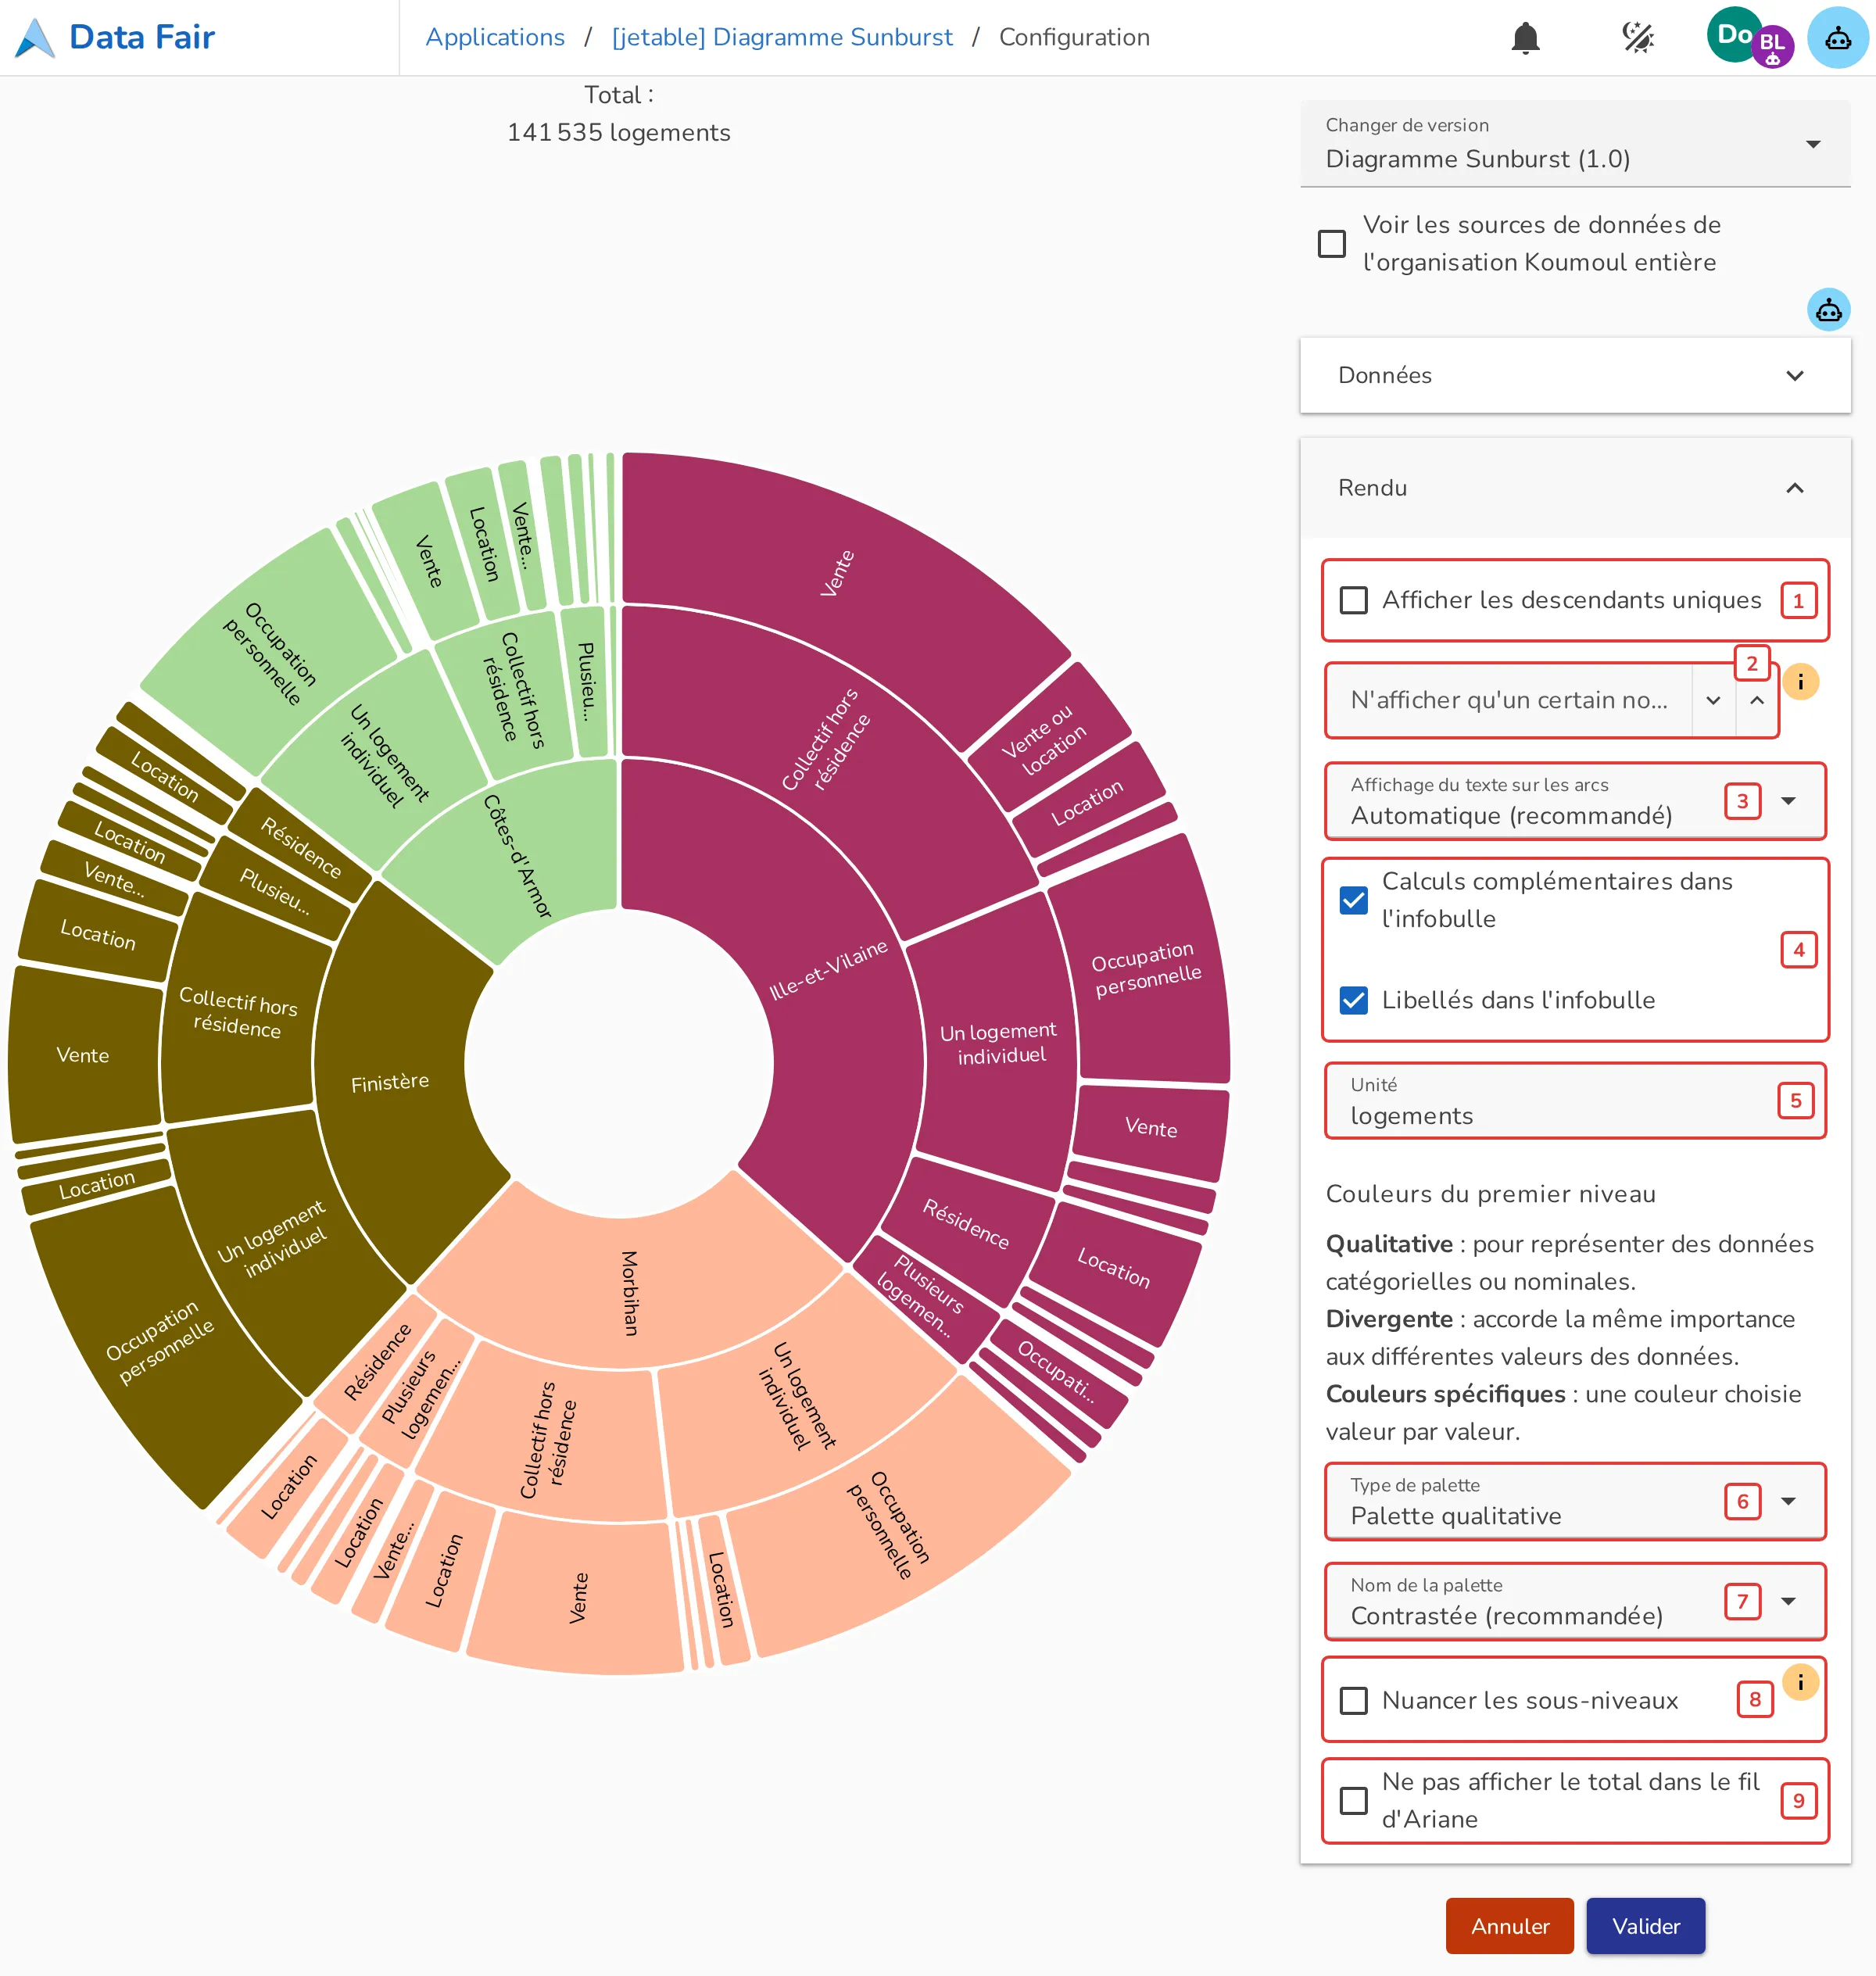Click the Valider button
Screen dimensions: 1876x1976
(x=1645, y=1926)
